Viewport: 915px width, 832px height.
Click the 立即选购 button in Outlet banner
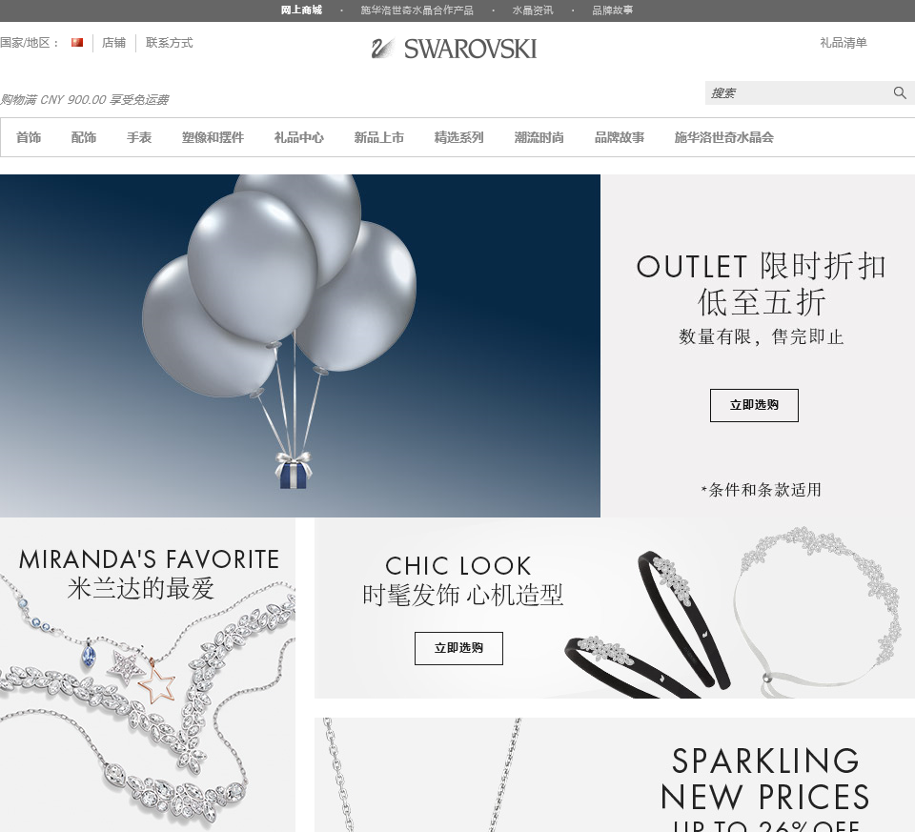coord(754,405)
